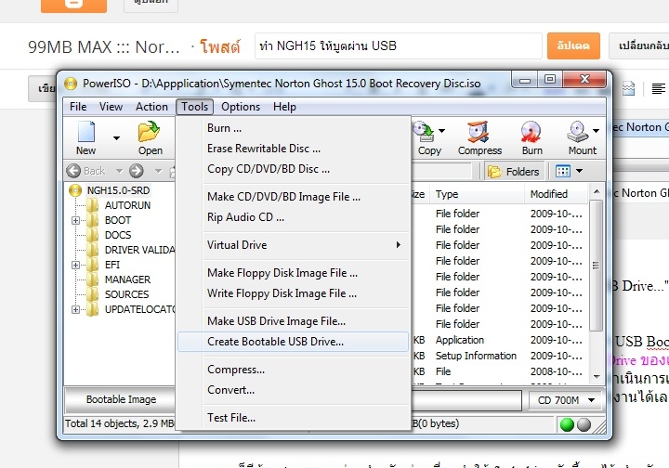The image size is (669, 468).
Task: Select the DOCS folder in tree
Action: pyautogui.click(x=118, y=235)
